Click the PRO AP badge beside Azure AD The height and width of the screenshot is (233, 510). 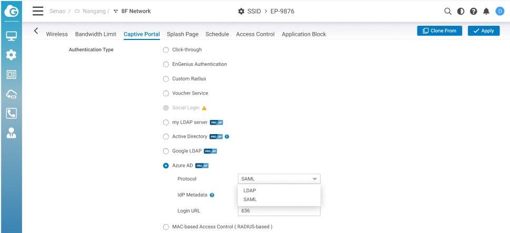[202, 166]
